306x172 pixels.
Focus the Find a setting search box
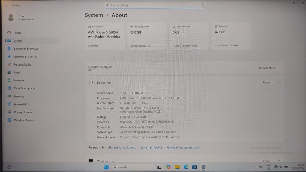click(154, 5)
